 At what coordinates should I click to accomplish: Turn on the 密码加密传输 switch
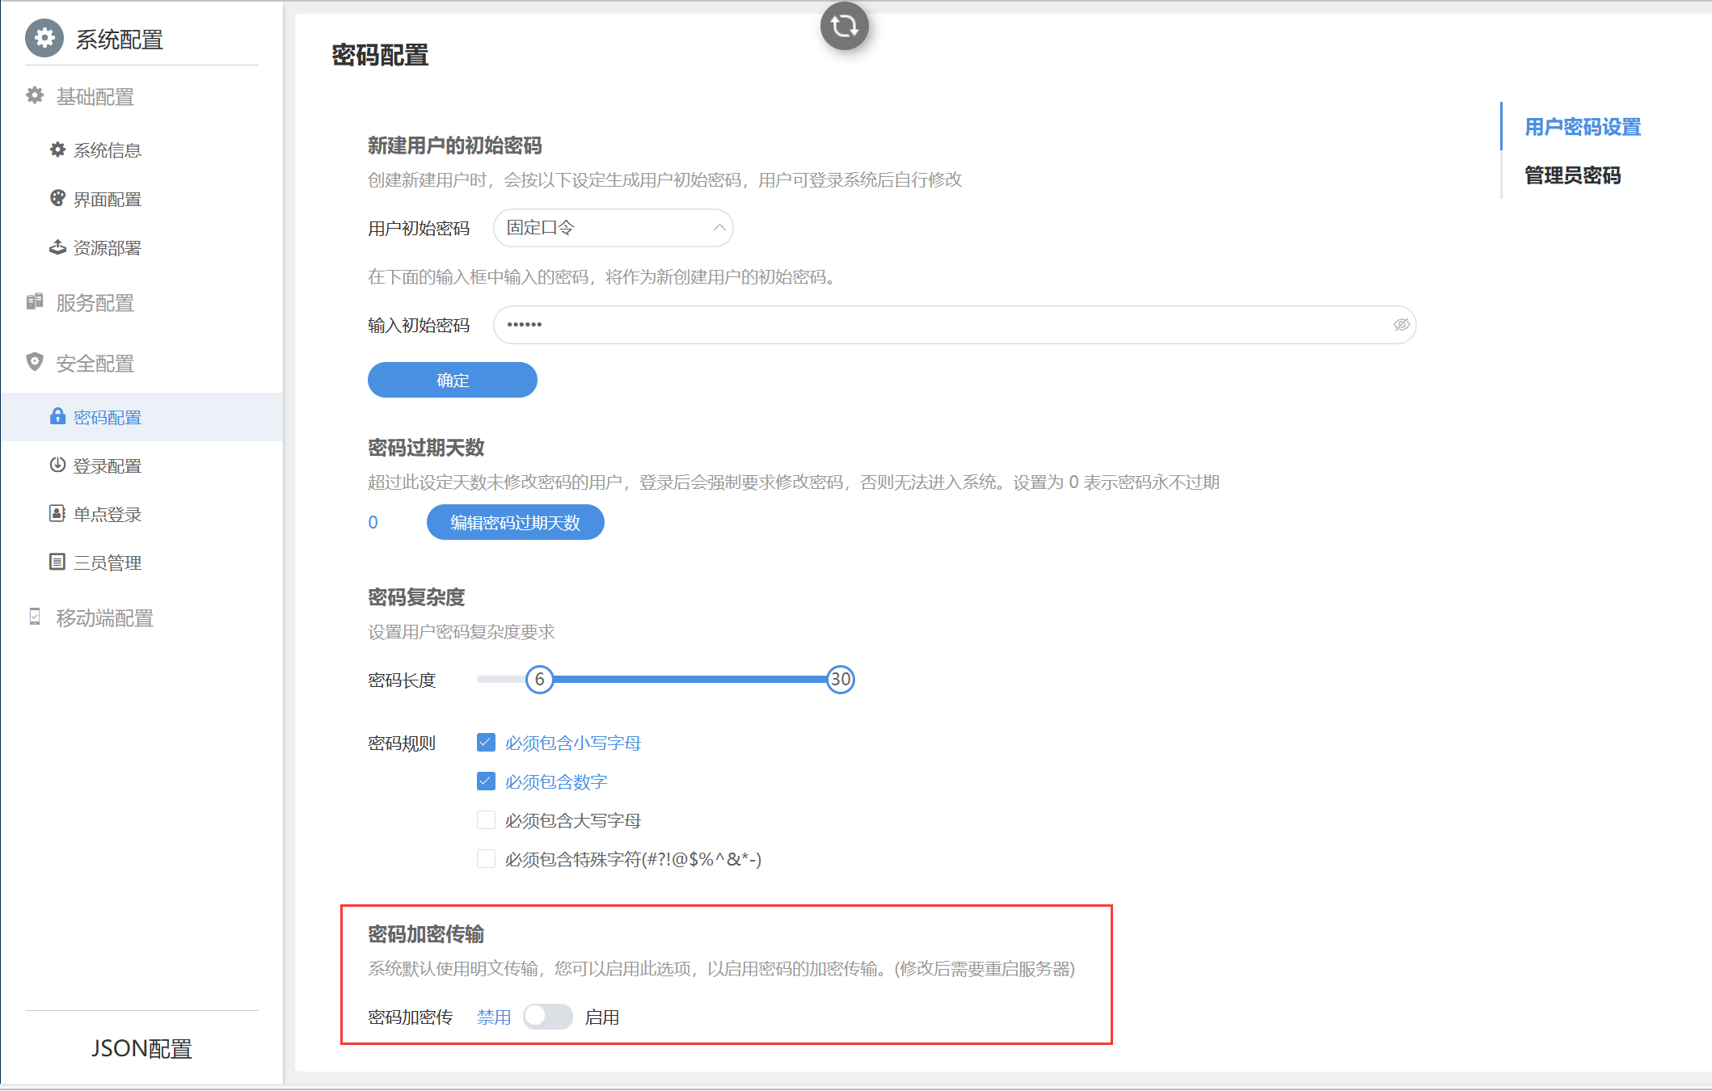click(547, 1017)
